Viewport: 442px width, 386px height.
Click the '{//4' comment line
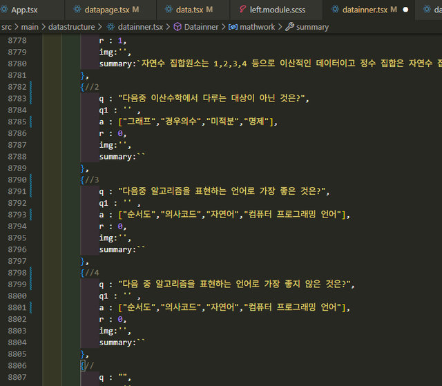point(90,273)
